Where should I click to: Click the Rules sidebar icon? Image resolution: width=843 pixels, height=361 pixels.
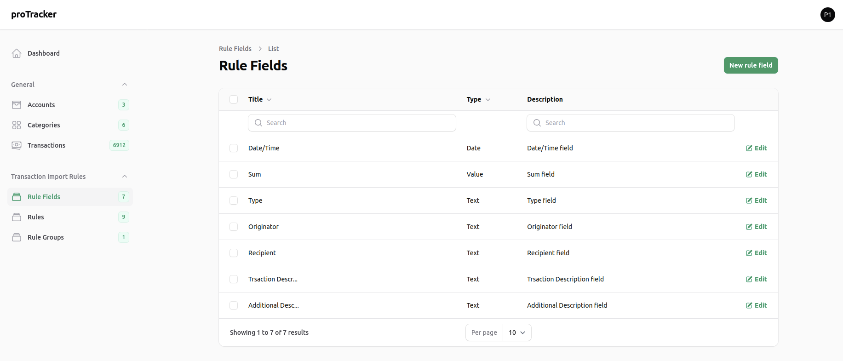(17, 217)
